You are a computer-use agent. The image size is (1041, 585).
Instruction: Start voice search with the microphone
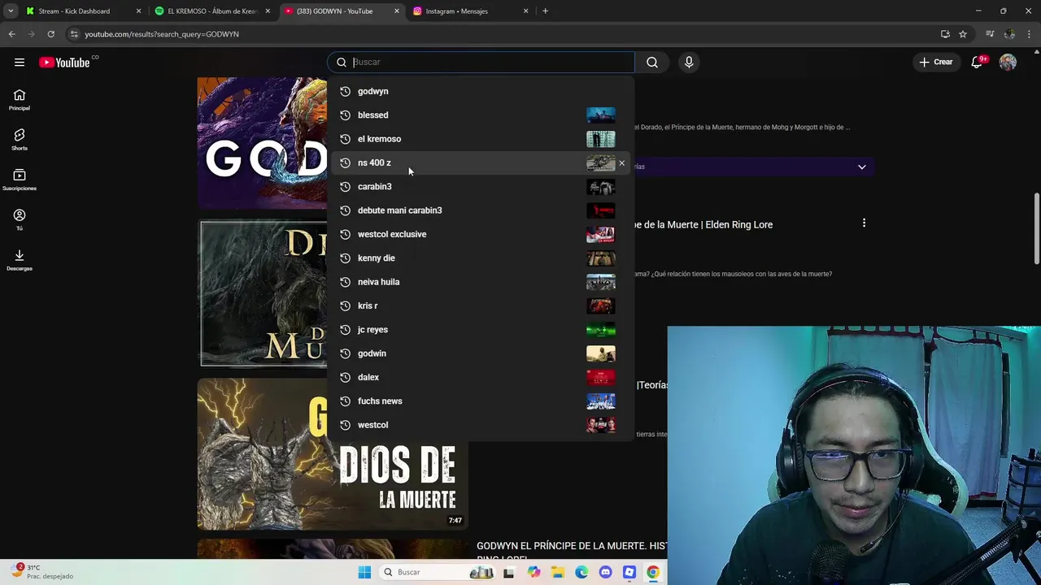point(689,62)
